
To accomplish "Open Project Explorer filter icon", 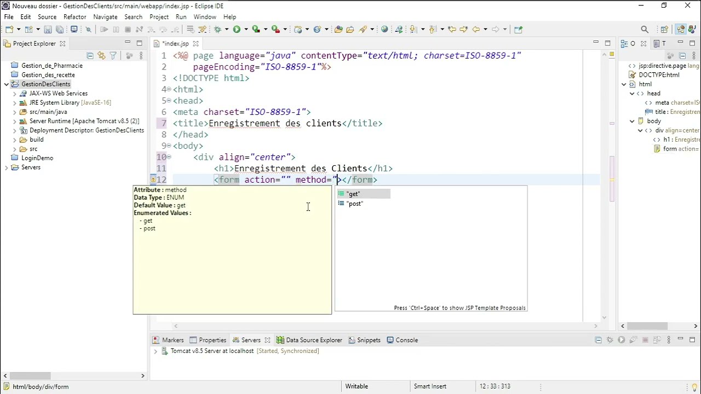I will point(113,55).
